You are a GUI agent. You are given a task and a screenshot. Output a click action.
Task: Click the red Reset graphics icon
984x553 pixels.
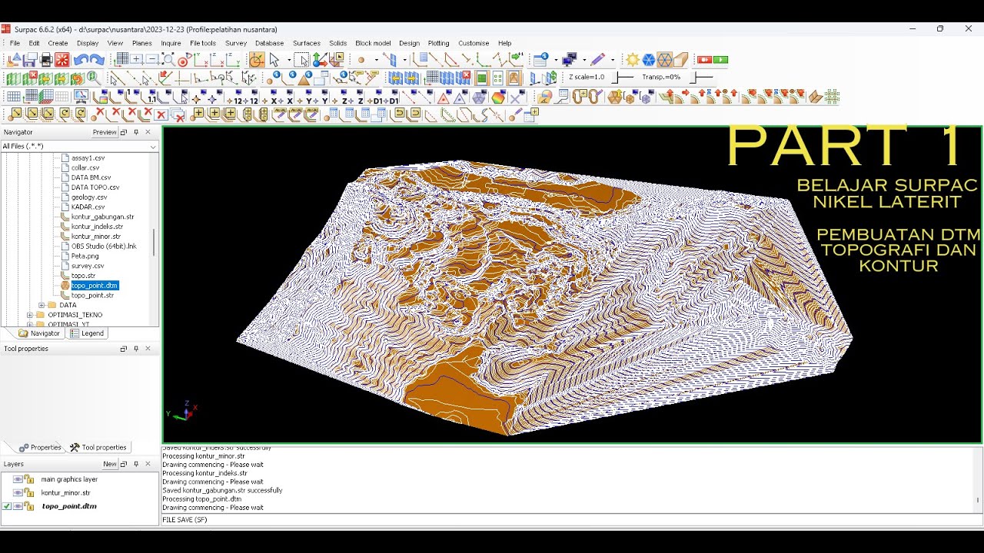point(62,59)
